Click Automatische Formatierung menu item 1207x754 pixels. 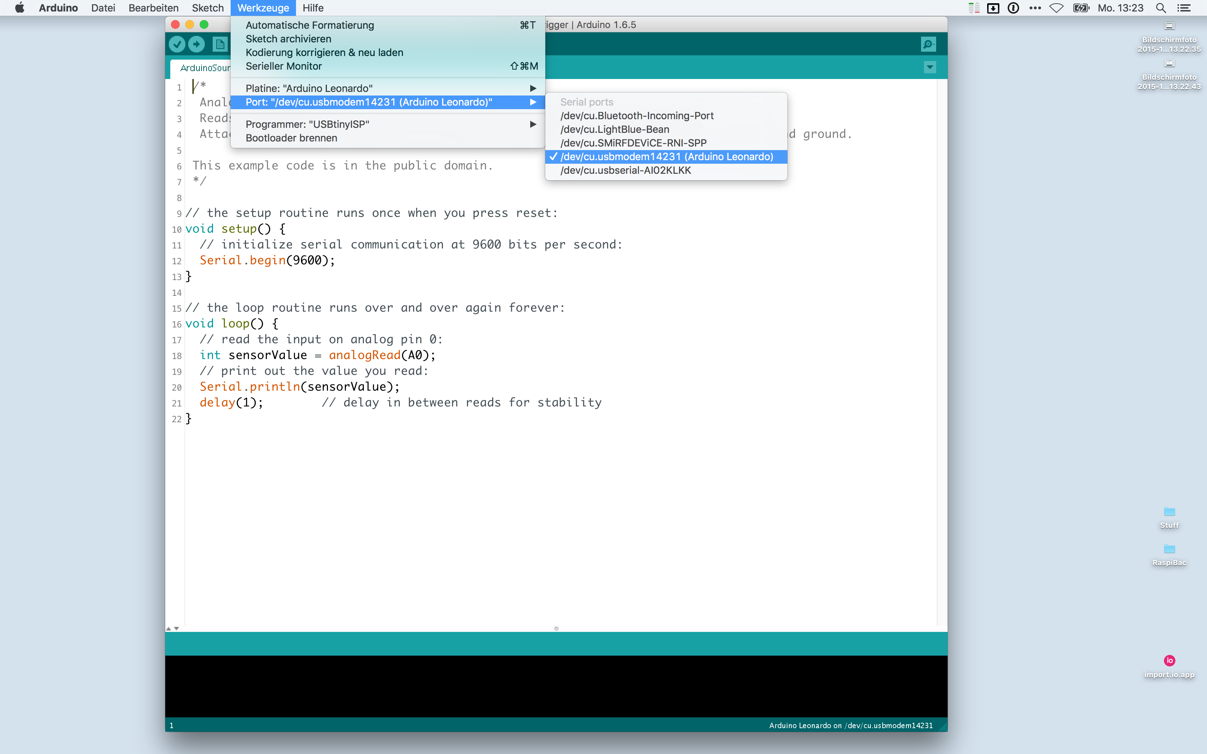tap(309, 25)
